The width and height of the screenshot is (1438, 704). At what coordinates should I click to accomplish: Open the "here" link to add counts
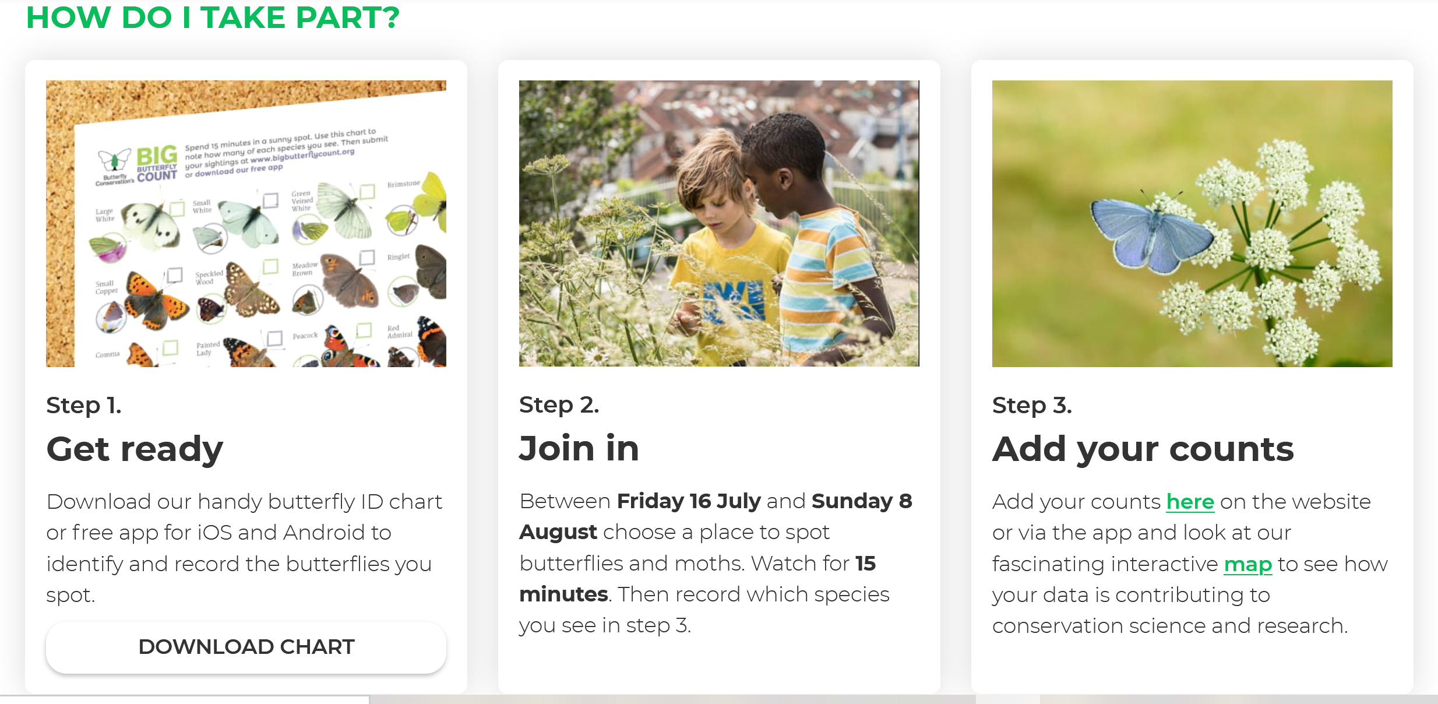[1190, 502]
